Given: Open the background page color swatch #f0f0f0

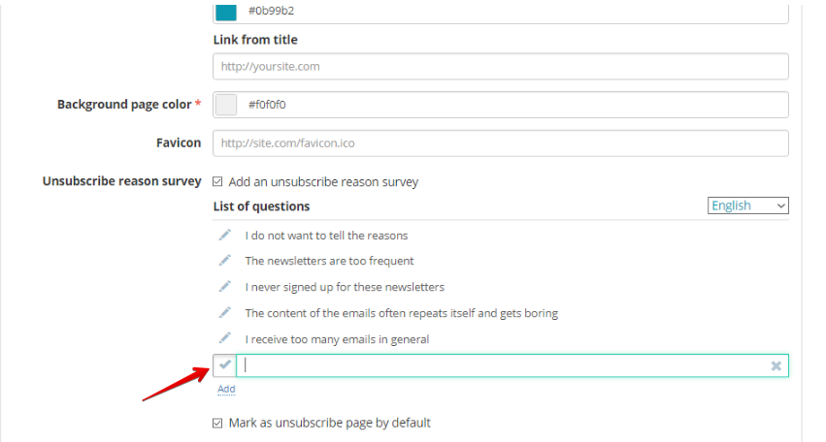Looking at the screenshot, I should pyautogui.click(x=226, y=105).
